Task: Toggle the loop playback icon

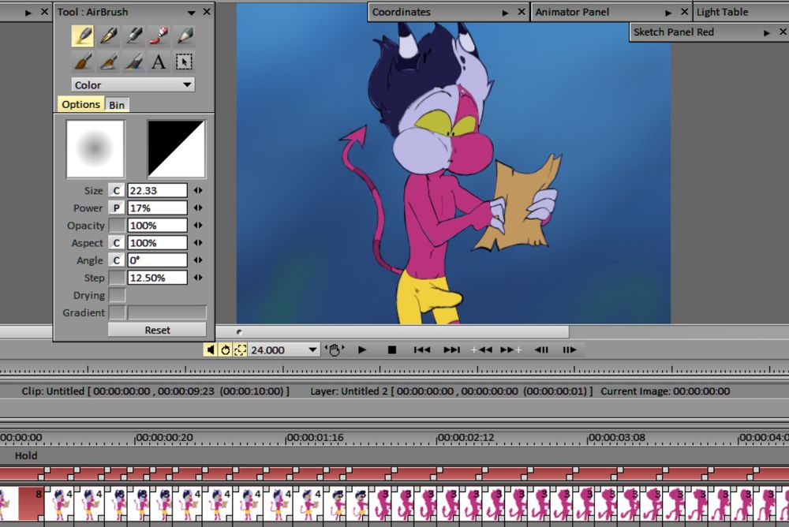Action: pos(225,349)
